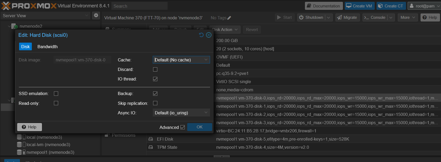Select nvmepool1 (nvmenode3) storage icon
The image size is (441, 162).
(21, 152)
